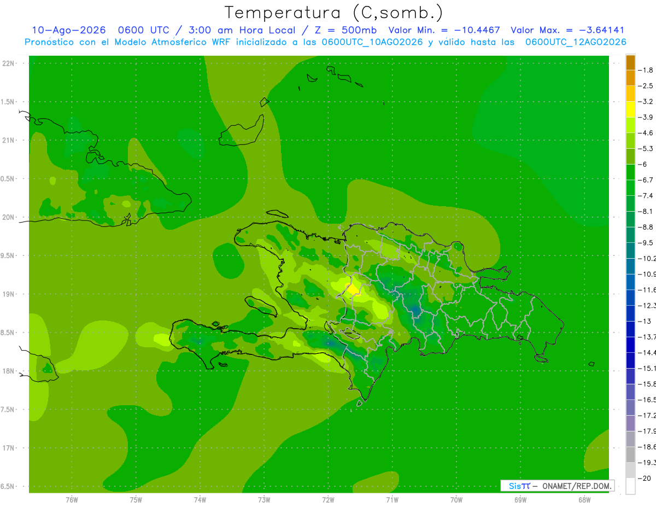The image size is (656, 507).
Task: Click the '-13' colorbar value
Action: point(644,321)
